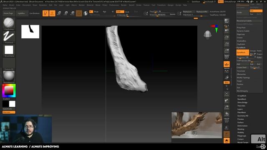Open the Tool menu
Image resolution: width=267 pixels, height=150 pixels.
point(154,5)
